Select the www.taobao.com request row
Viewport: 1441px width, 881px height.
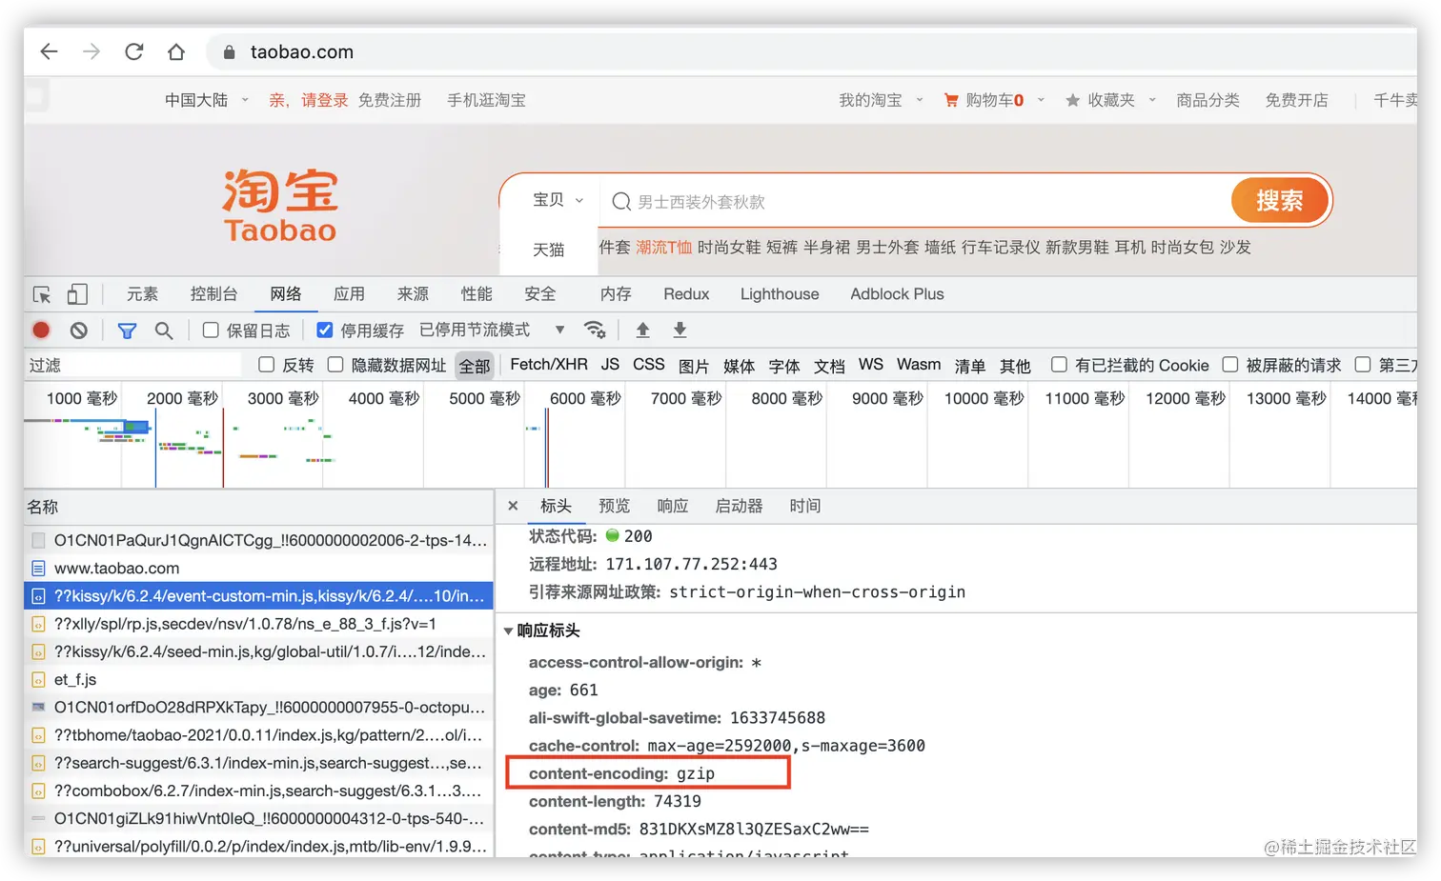(258, 569)
